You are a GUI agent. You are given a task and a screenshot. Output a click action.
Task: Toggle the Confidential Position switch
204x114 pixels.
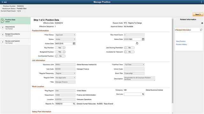pyautogui.click(x=60, y=56)
